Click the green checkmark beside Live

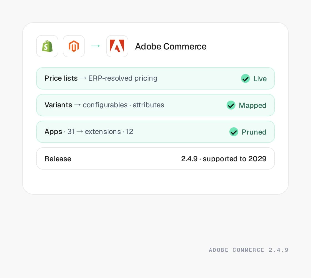pyautogui.click(x=245, y=78)
